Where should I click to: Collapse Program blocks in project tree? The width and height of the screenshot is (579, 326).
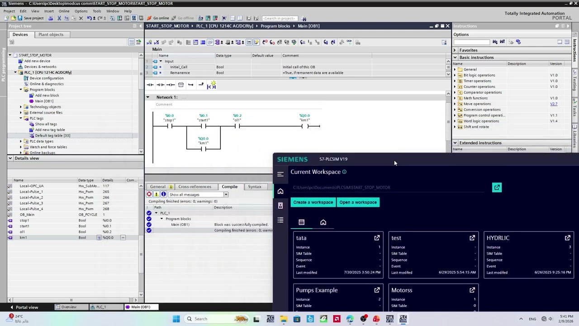(x=20, y=90)
